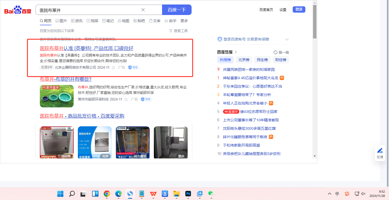Toggle the 中 Chinese input mode indicator
Image resolution: width=389 pixels, height=200 pixels.
337,194
